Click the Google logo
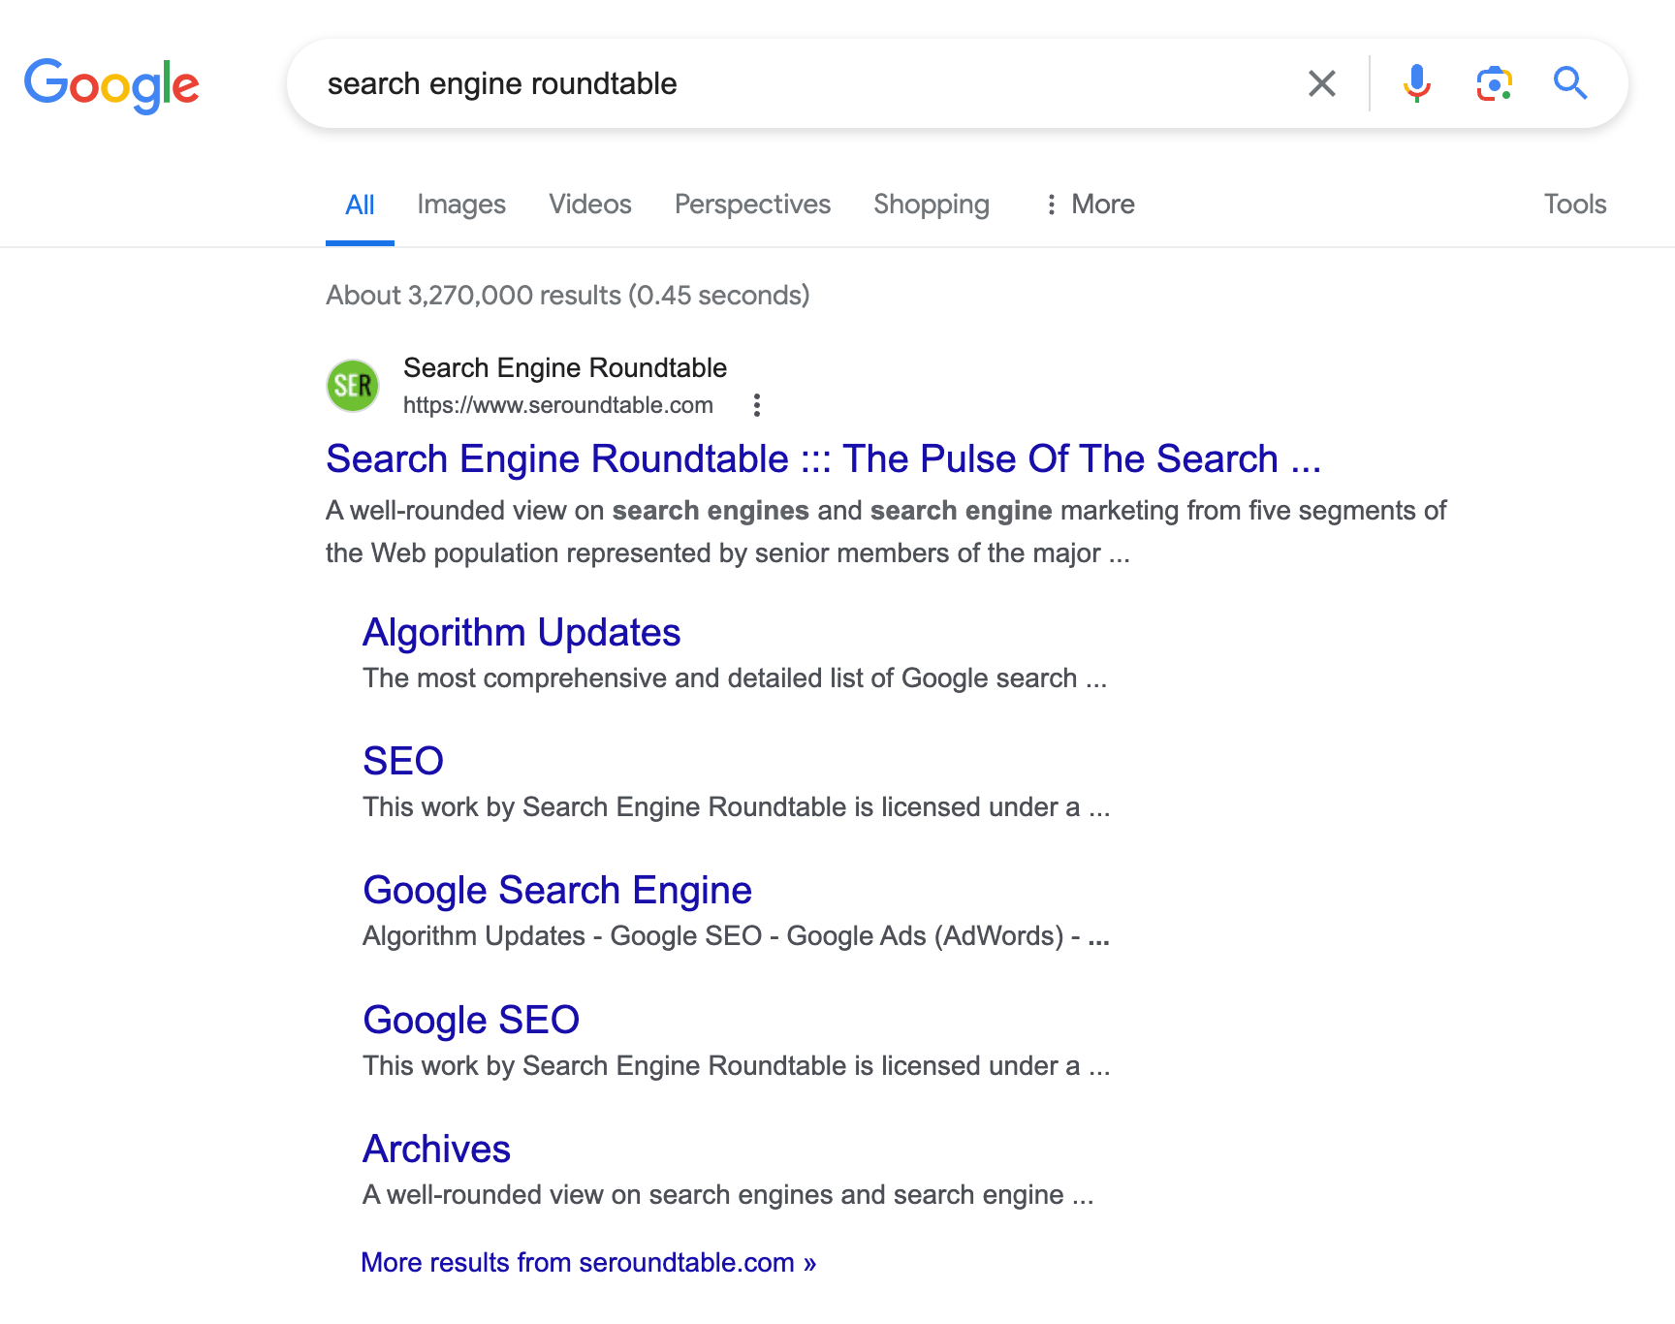1675x1324 pixels. 111,85
